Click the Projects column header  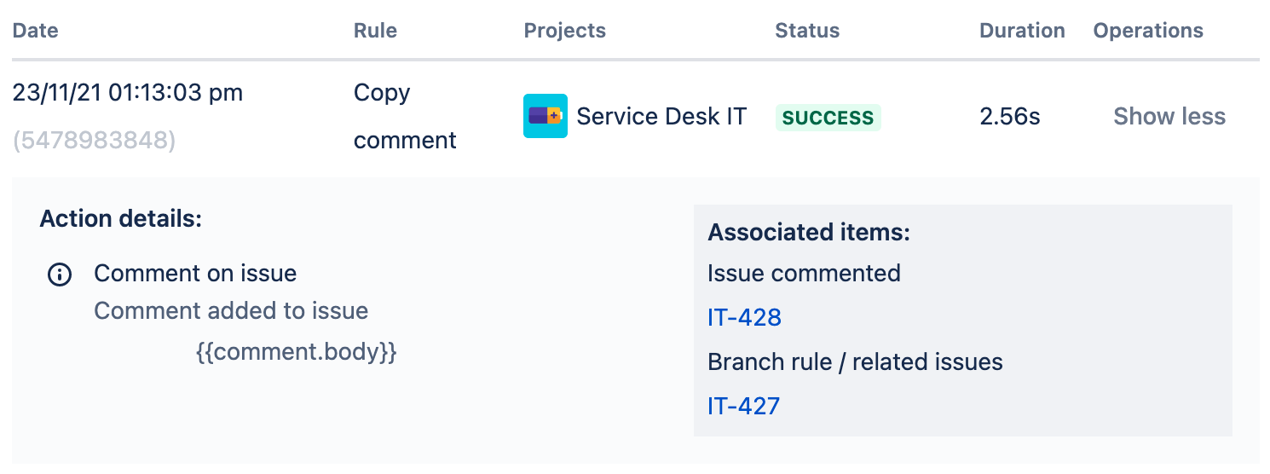[x=565, y=31]
